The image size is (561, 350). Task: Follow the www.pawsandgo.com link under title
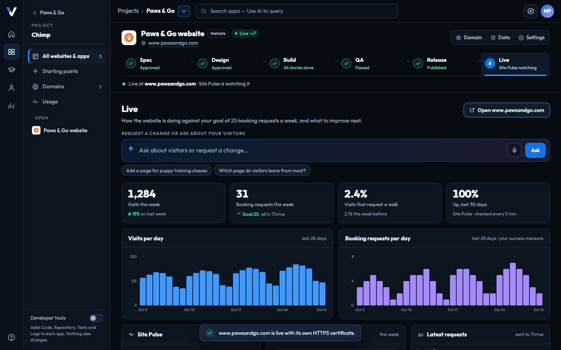tap(173, 43)
